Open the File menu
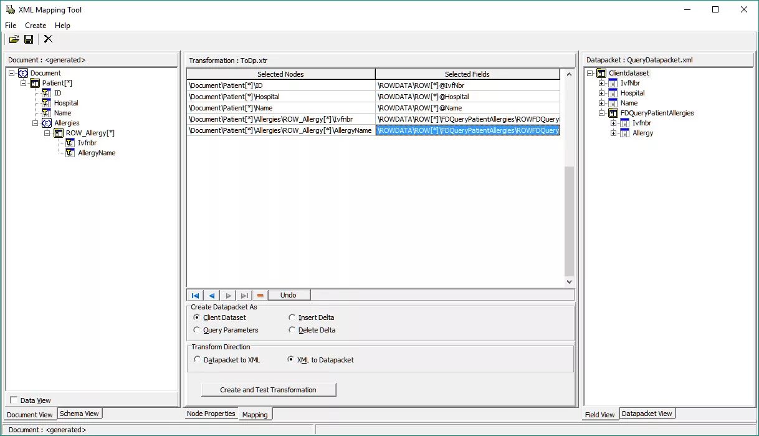This screenshot has width=759, height=436. coord(11,26)
